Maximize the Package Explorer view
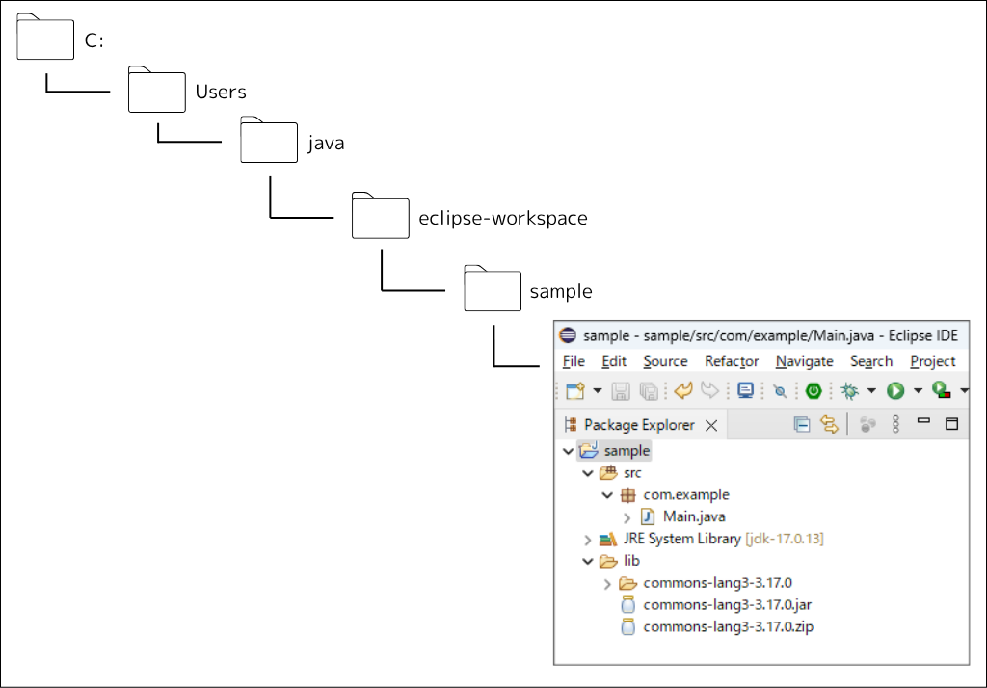Viewport: 987px width, 688px height. [x=951, y=424]
